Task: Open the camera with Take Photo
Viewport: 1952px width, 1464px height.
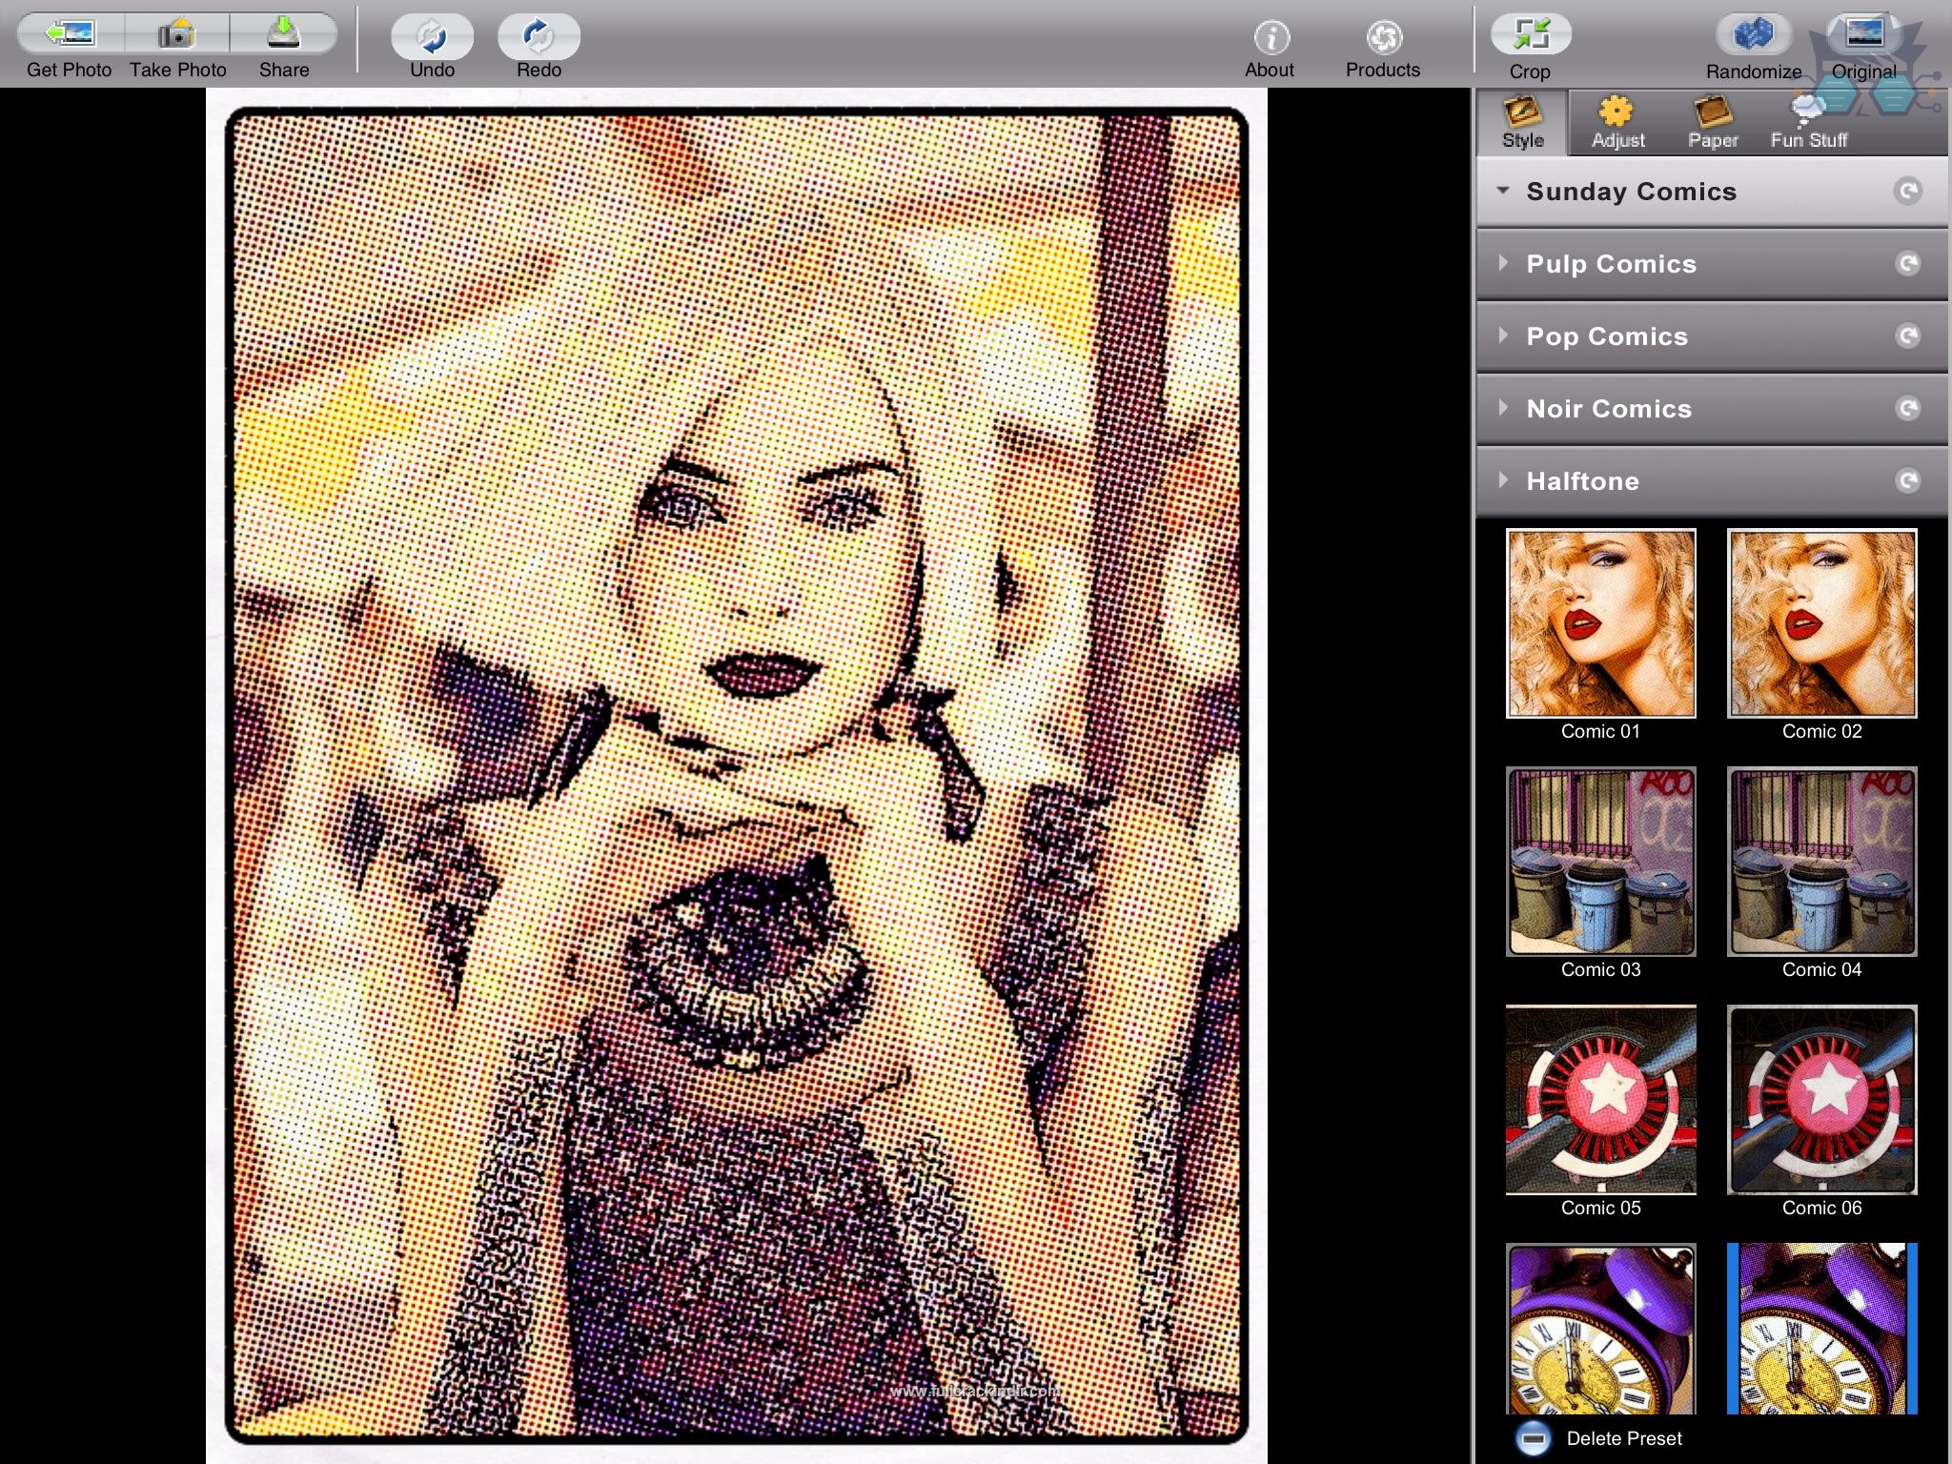Action: [176, 34]
